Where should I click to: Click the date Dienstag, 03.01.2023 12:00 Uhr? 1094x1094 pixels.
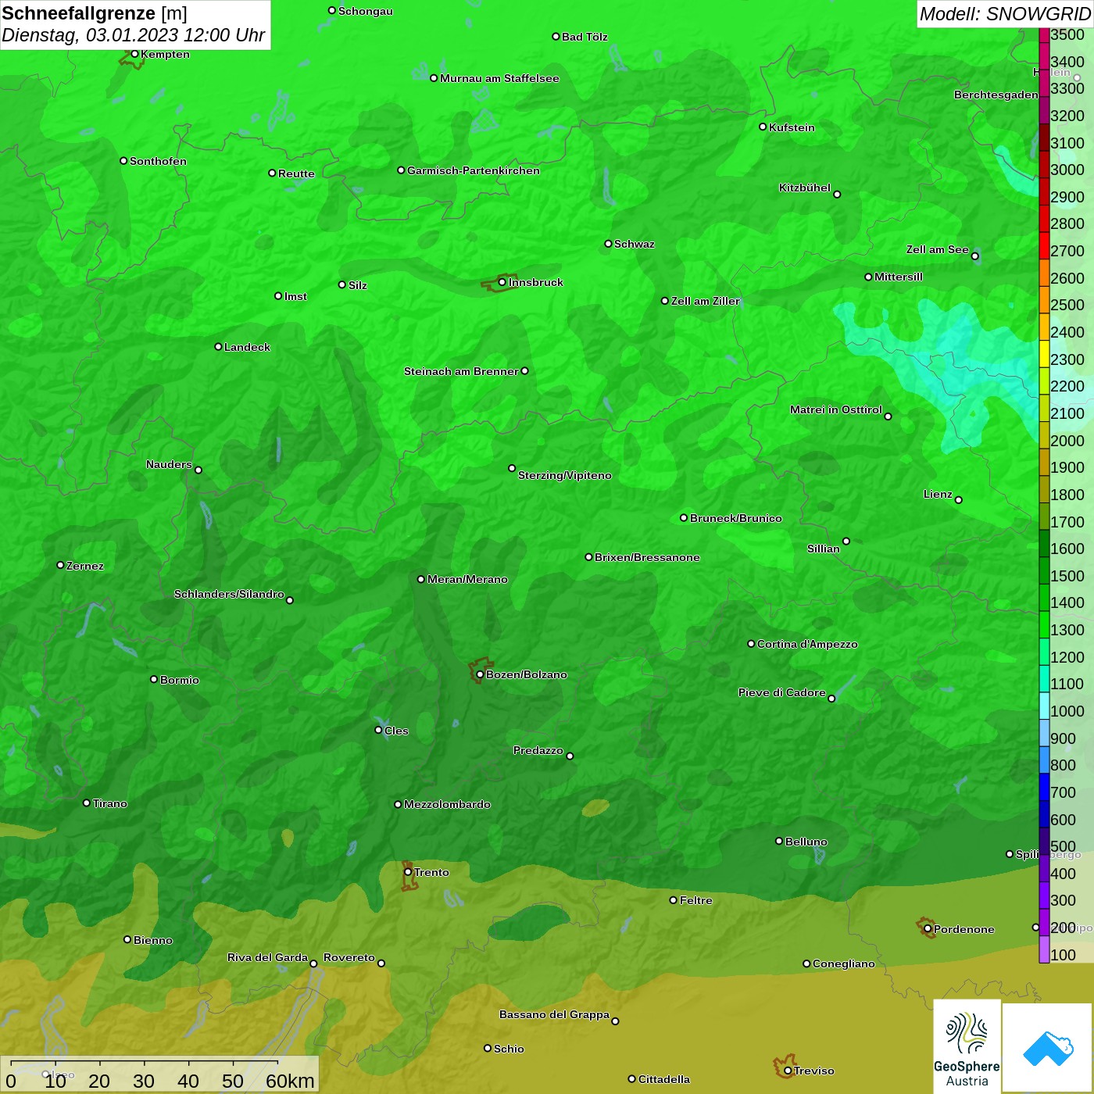point(134,35)
